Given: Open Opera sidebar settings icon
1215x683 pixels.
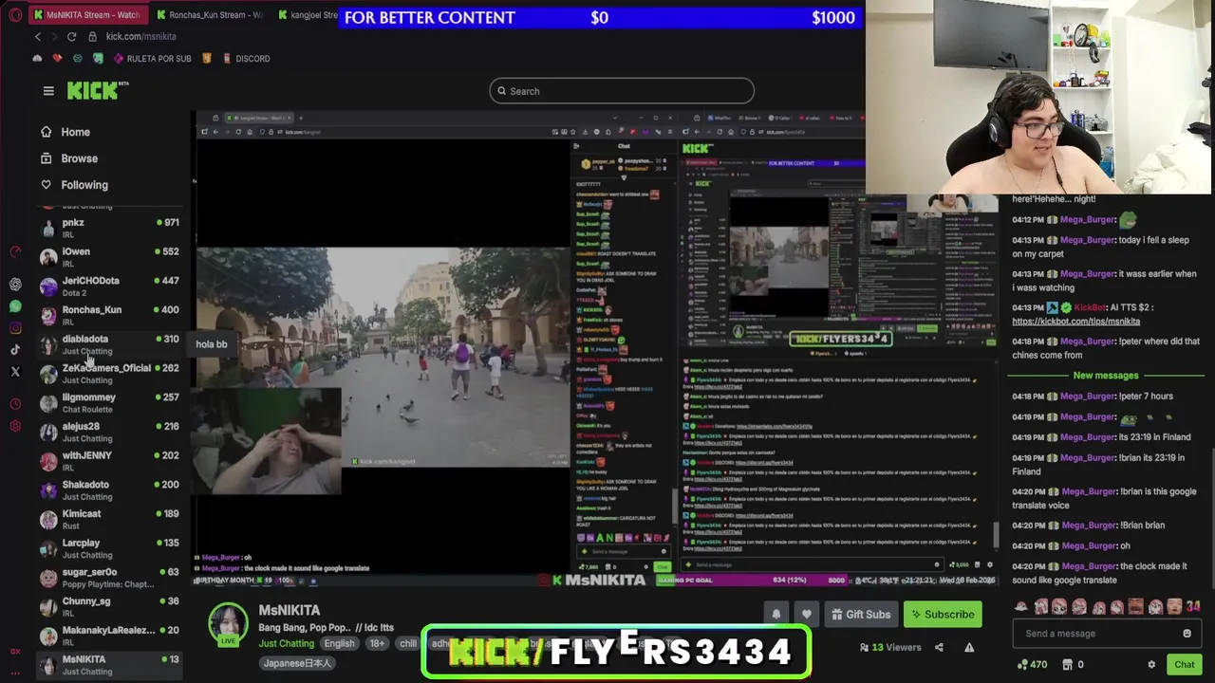Looking at the screenshot, I should point(15,426).
